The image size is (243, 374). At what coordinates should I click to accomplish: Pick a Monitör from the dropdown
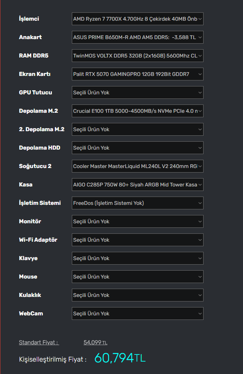pyautogui.click(x=137, y=221)
